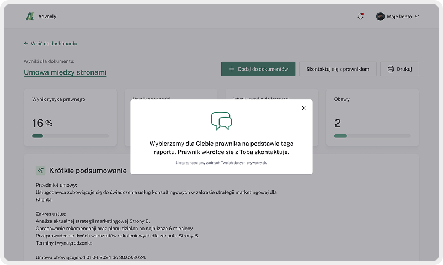Click the plus icon in Dodaj button

coord(232,69)
